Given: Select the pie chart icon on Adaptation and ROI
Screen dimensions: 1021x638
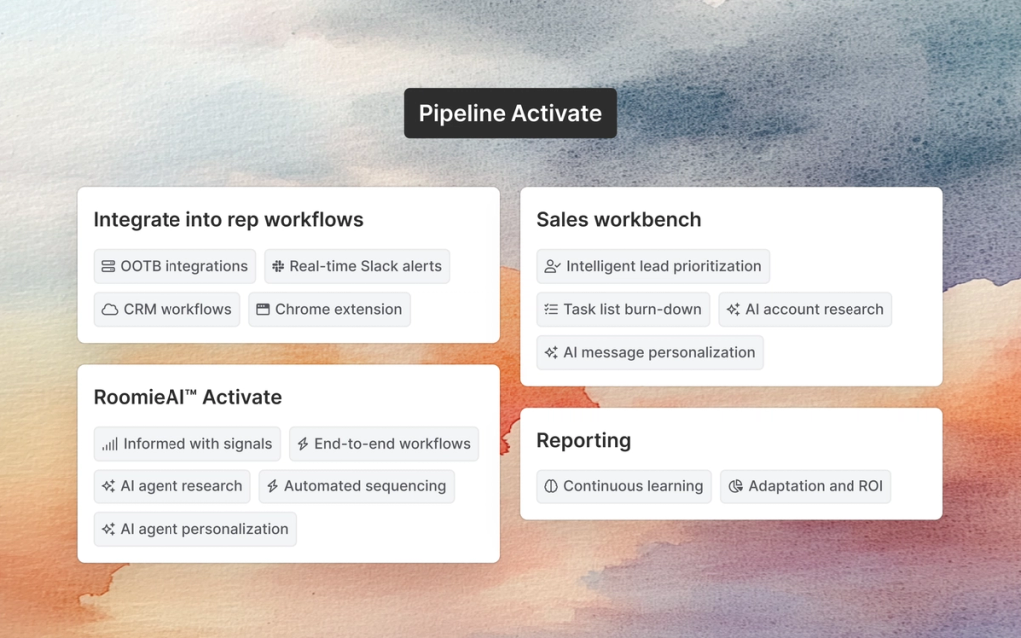Looking at the screenshot, I should [x=735, y=486].
